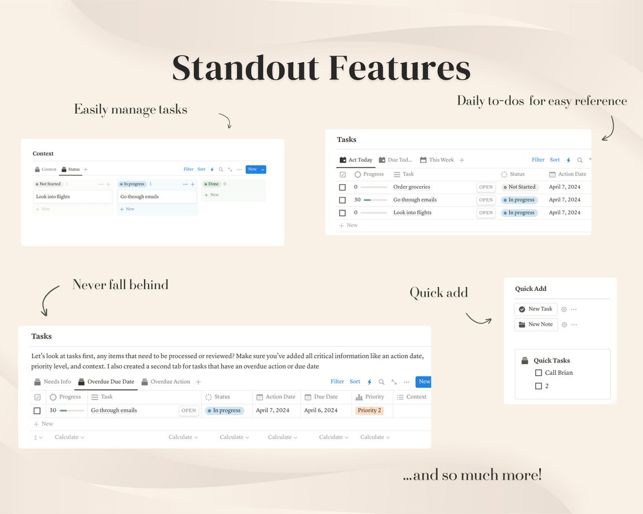Click the automations lightning icon on the Context board
This screenshot has width=643, height=514.
tap(212, 169)
